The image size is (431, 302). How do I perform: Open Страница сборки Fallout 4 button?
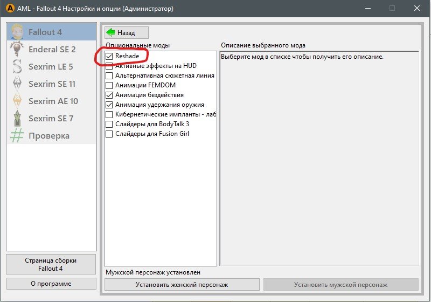pyautogui.click(x=51, y=264)
